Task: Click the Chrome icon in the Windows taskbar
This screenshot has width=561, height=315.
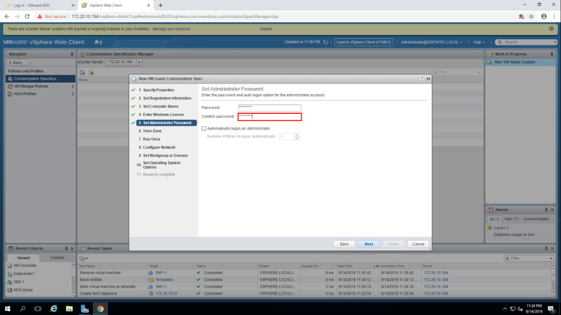Action: (100, 308)
